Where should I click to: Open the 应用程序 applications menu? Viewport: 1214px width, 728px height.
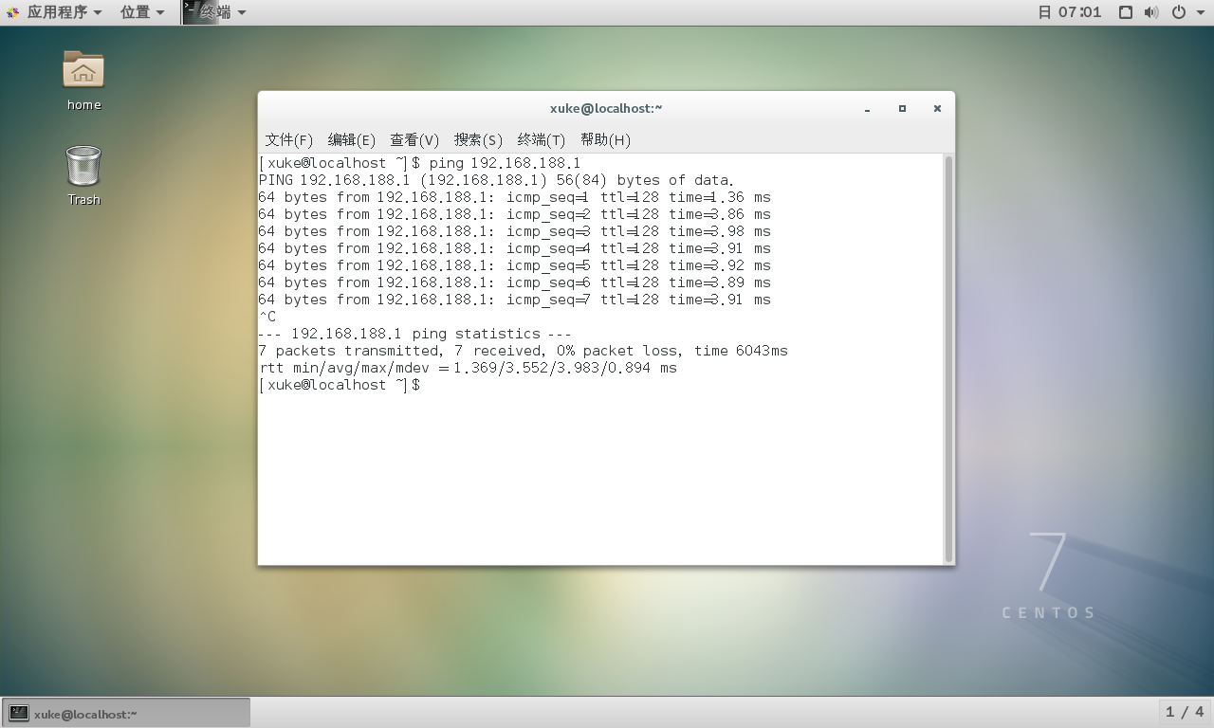pyautogui.click(x=64, y=12)
